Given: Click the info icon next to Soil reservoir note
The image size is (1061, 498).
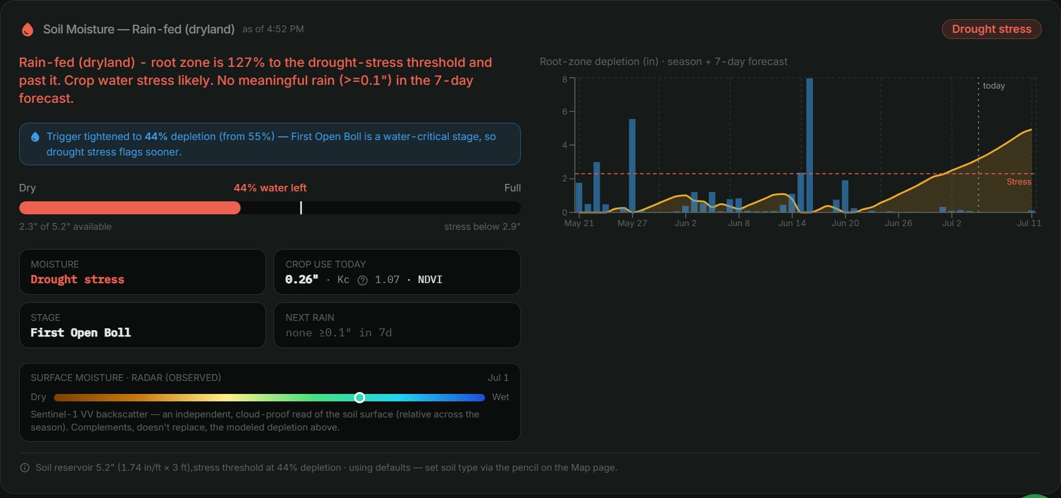Looking at the screenshot, I should click(x=25, y=467).
